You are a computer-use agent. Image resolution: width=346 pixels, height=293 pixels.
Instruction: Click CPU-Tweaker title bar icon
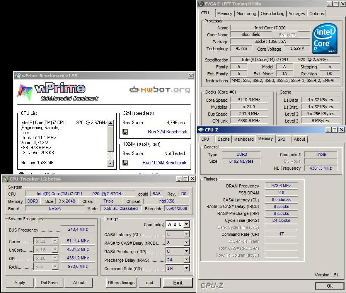coord(5,179)
